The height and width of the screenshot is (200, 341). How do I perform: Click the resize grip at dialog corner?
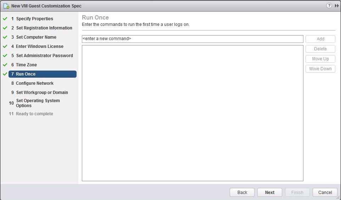[338, 198]
